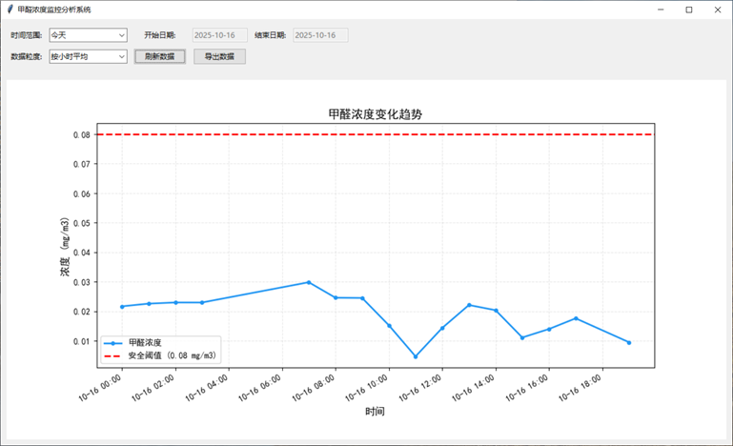
Task: Open the 时间范围 dropdown showing 今天
Action: 88,35
